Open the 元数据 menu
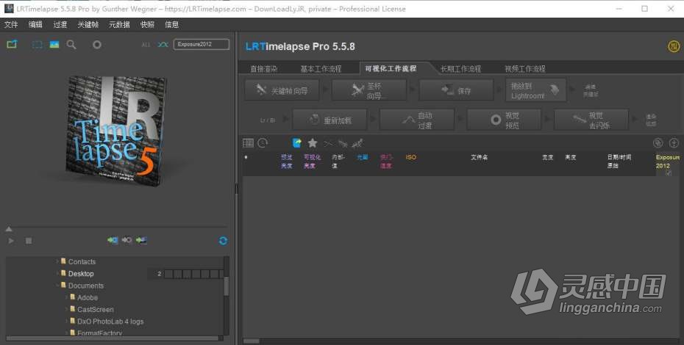684x345 pixels. coord(119,24)
